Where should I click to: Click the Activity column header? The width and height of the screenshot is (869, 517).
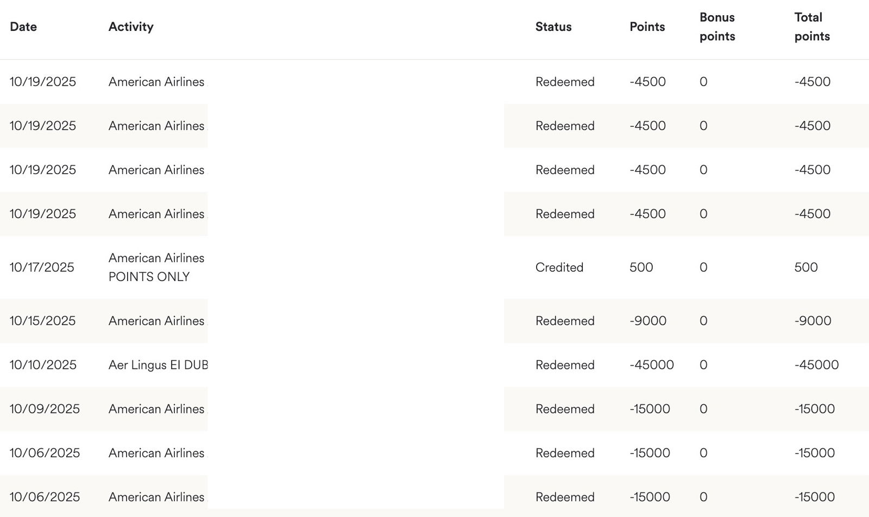point(131,27)
